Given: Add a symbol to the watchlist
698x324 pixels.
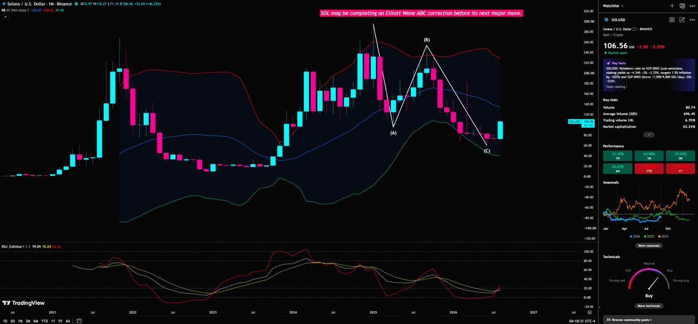Looking at the screenshot, I should [x=672, y=6].
